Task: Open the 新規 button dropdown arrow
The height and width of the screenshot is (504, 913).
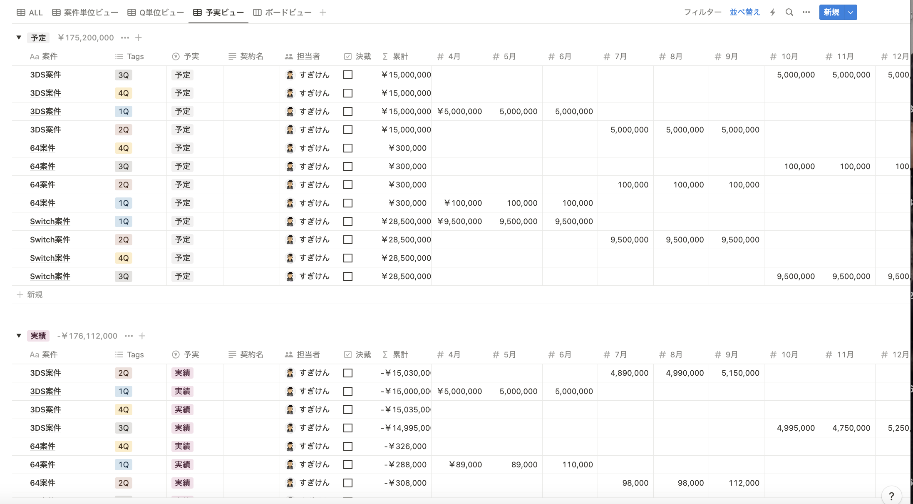Action: tap(851, 12)
